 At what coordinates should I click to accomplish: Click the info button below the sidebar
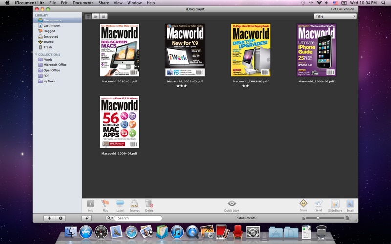pos(60,218)
